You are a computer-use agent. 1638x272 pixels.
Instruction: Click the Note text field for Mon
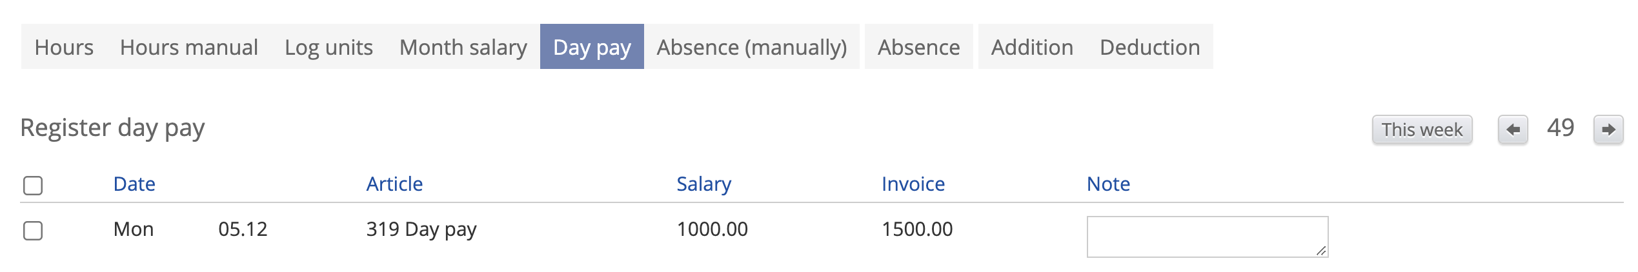coord(1206,237)
